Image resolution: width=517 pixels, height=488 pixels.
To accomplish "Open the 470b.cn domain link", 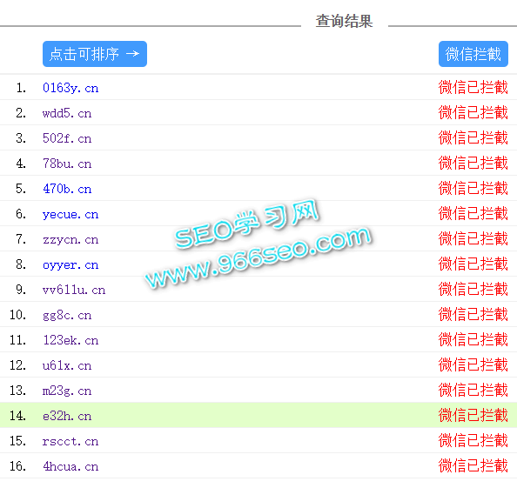I will click(x=67, y=189).
